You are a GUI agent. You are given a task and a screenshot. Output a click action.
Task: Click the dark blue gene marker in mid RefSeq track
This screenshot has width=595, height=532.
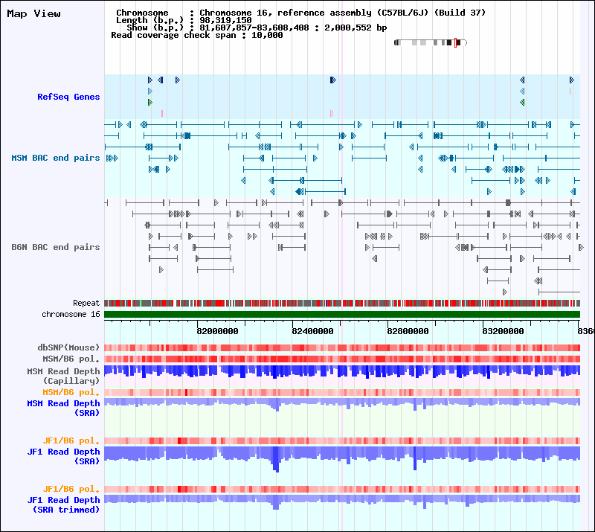[332, 80]
